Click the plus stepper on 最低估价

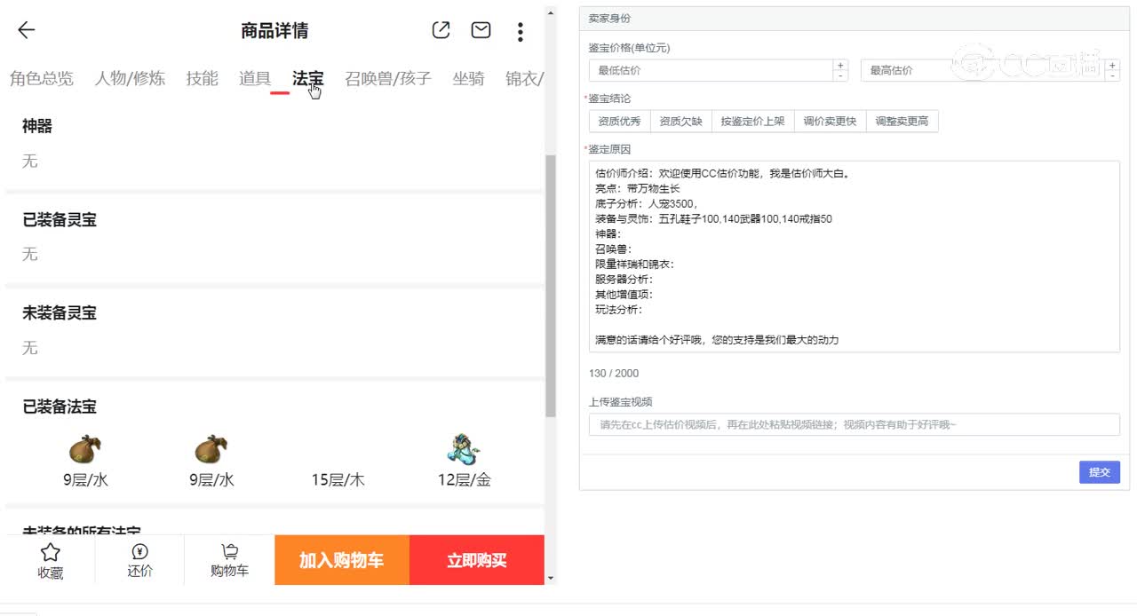click(839, 64)
